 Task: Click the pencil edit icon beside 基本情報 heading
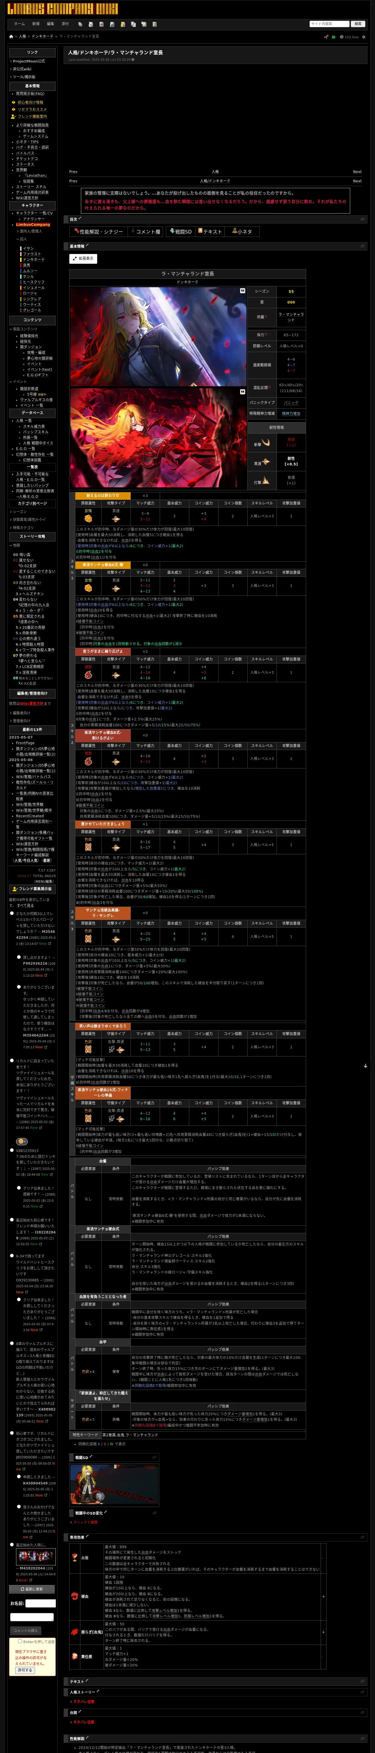pyautogui.click(x=87, y=245)
